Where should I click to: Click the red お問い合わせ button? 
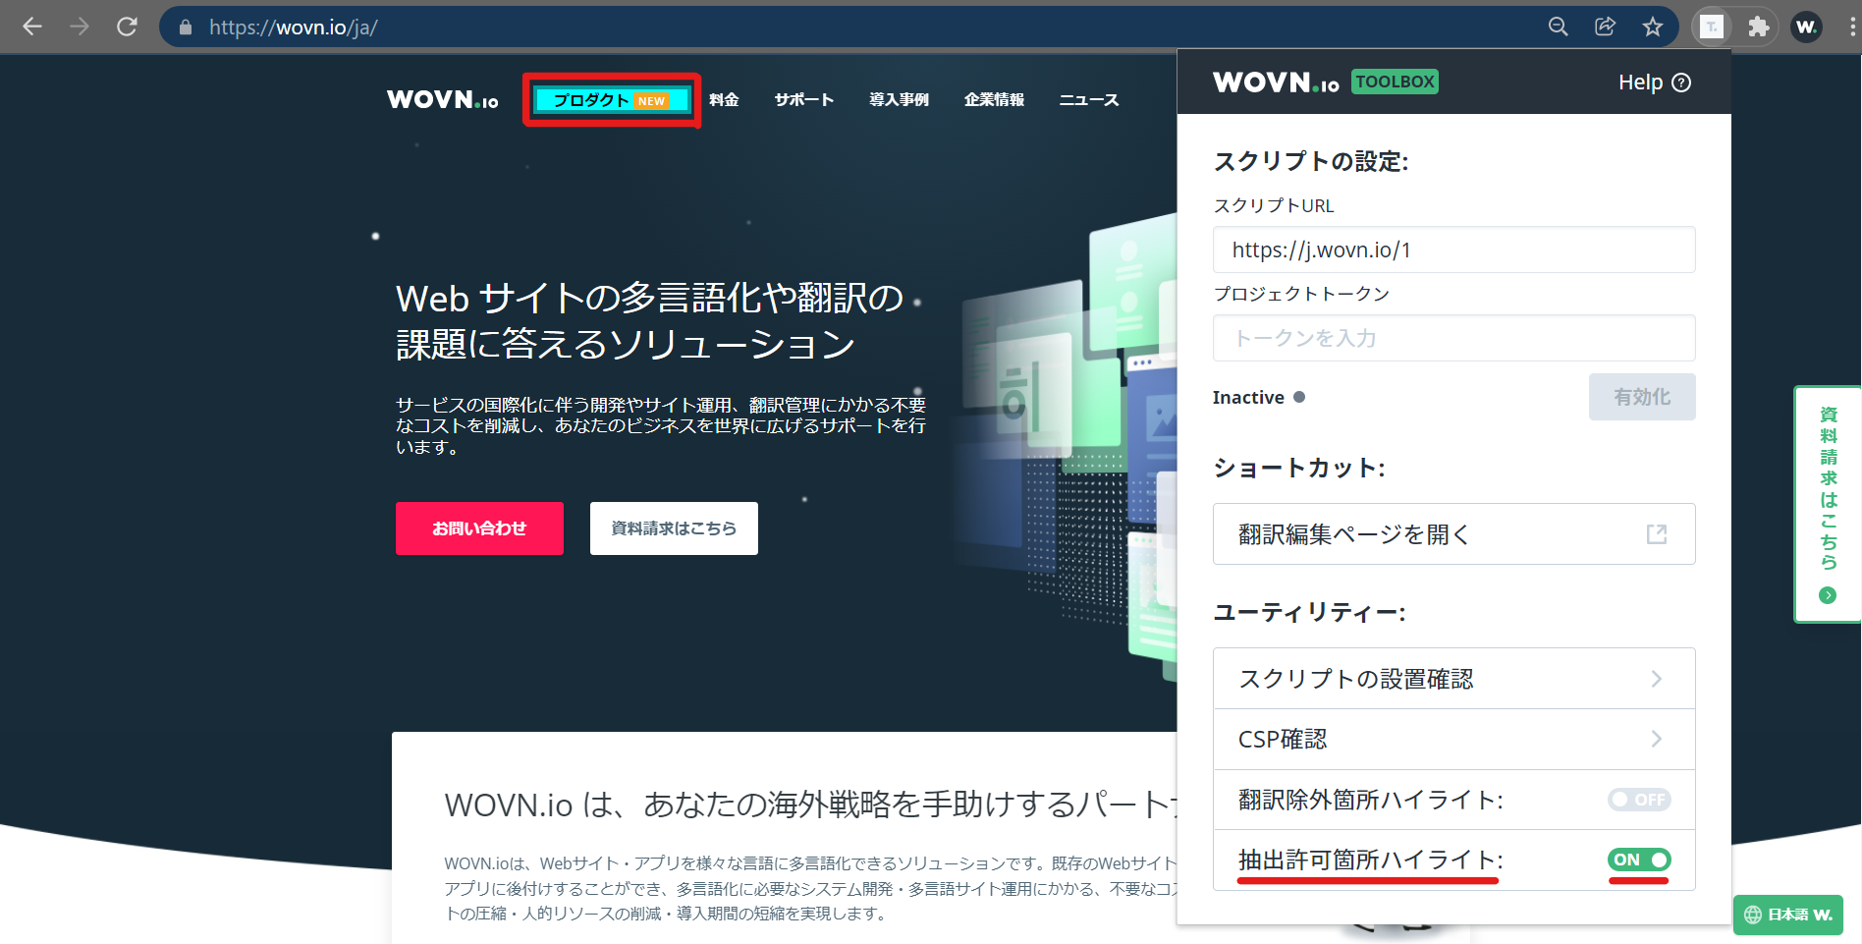point(479,528)
